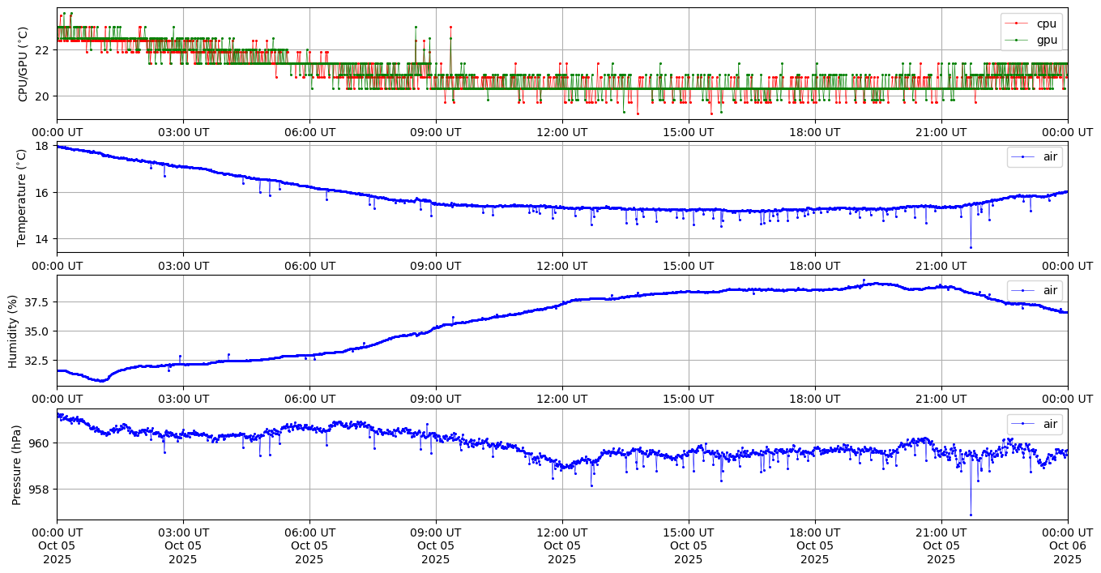Viewport: 1101px width, 573px height.
Task: Click the lowest pressure spike data point
Action: 971,515
